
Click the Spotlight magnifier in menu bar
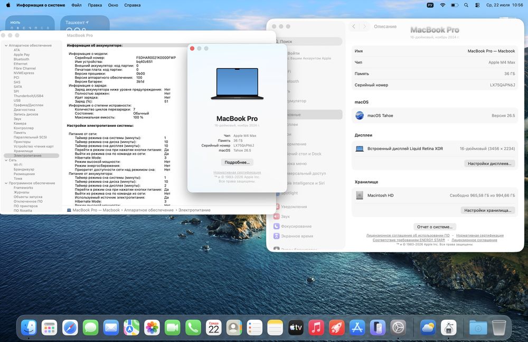point(466,5)
